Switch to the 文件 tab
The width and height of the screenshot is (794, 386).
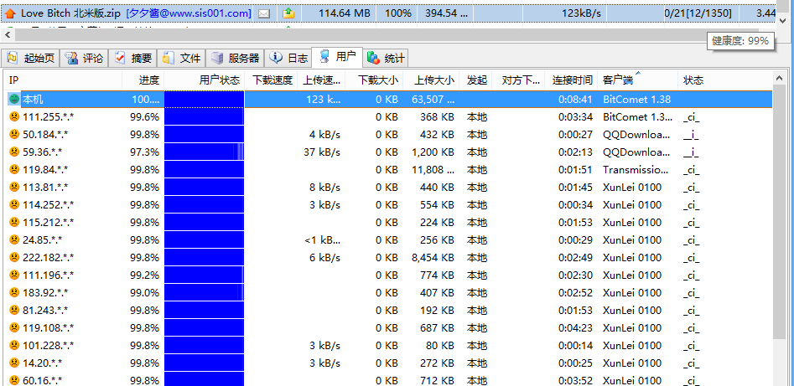pyautogui.click(x=182, y=58)
